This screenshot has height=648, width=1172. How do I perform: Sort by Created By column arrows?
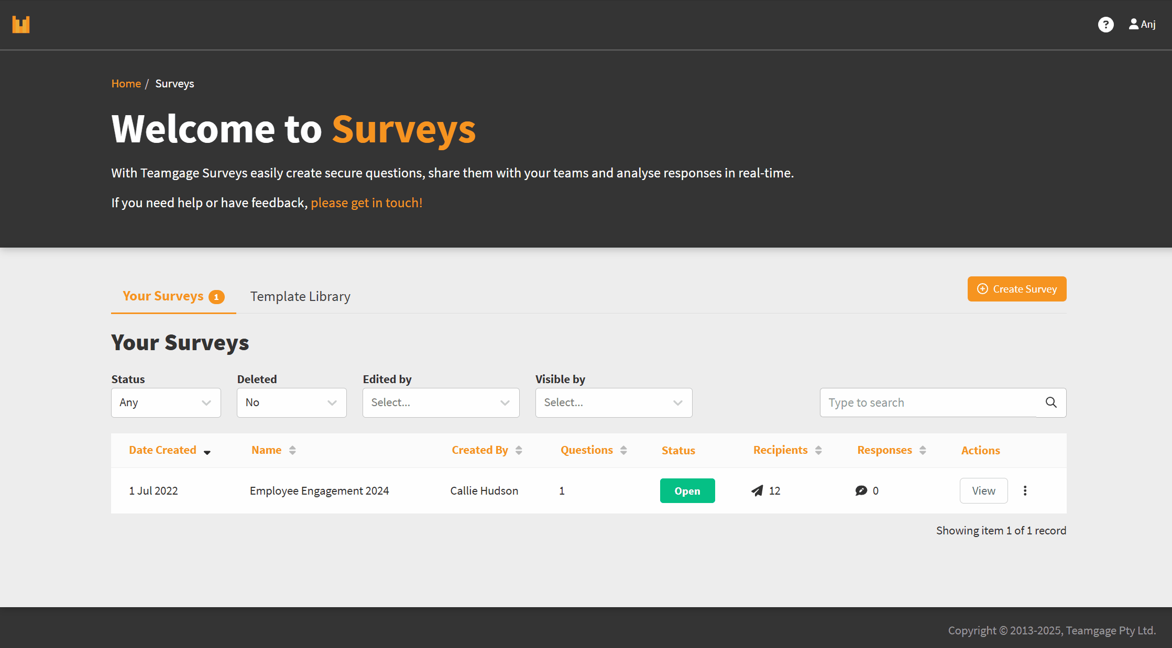point(519,450)
